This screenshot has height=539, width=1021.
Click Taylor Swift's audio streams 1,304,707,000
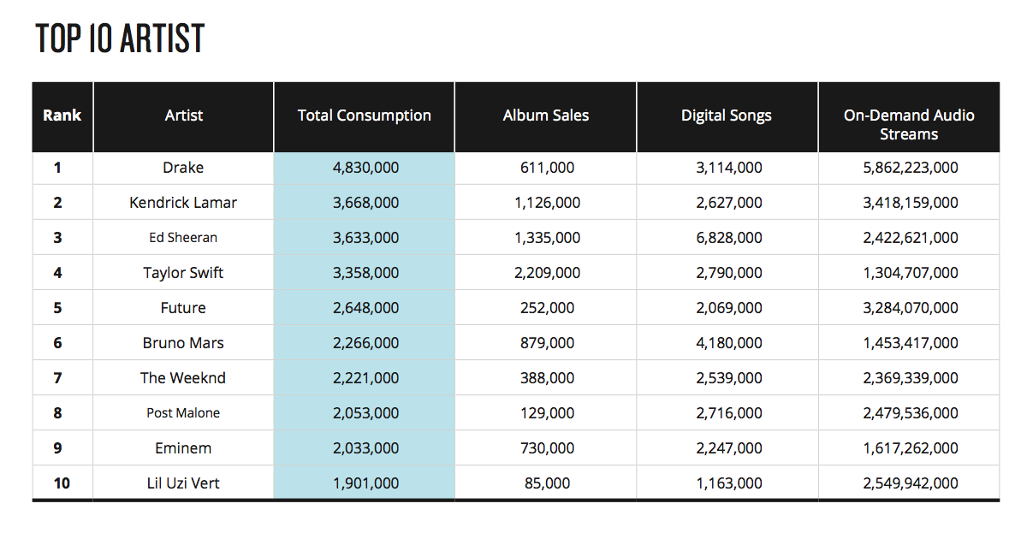point(911,274)
